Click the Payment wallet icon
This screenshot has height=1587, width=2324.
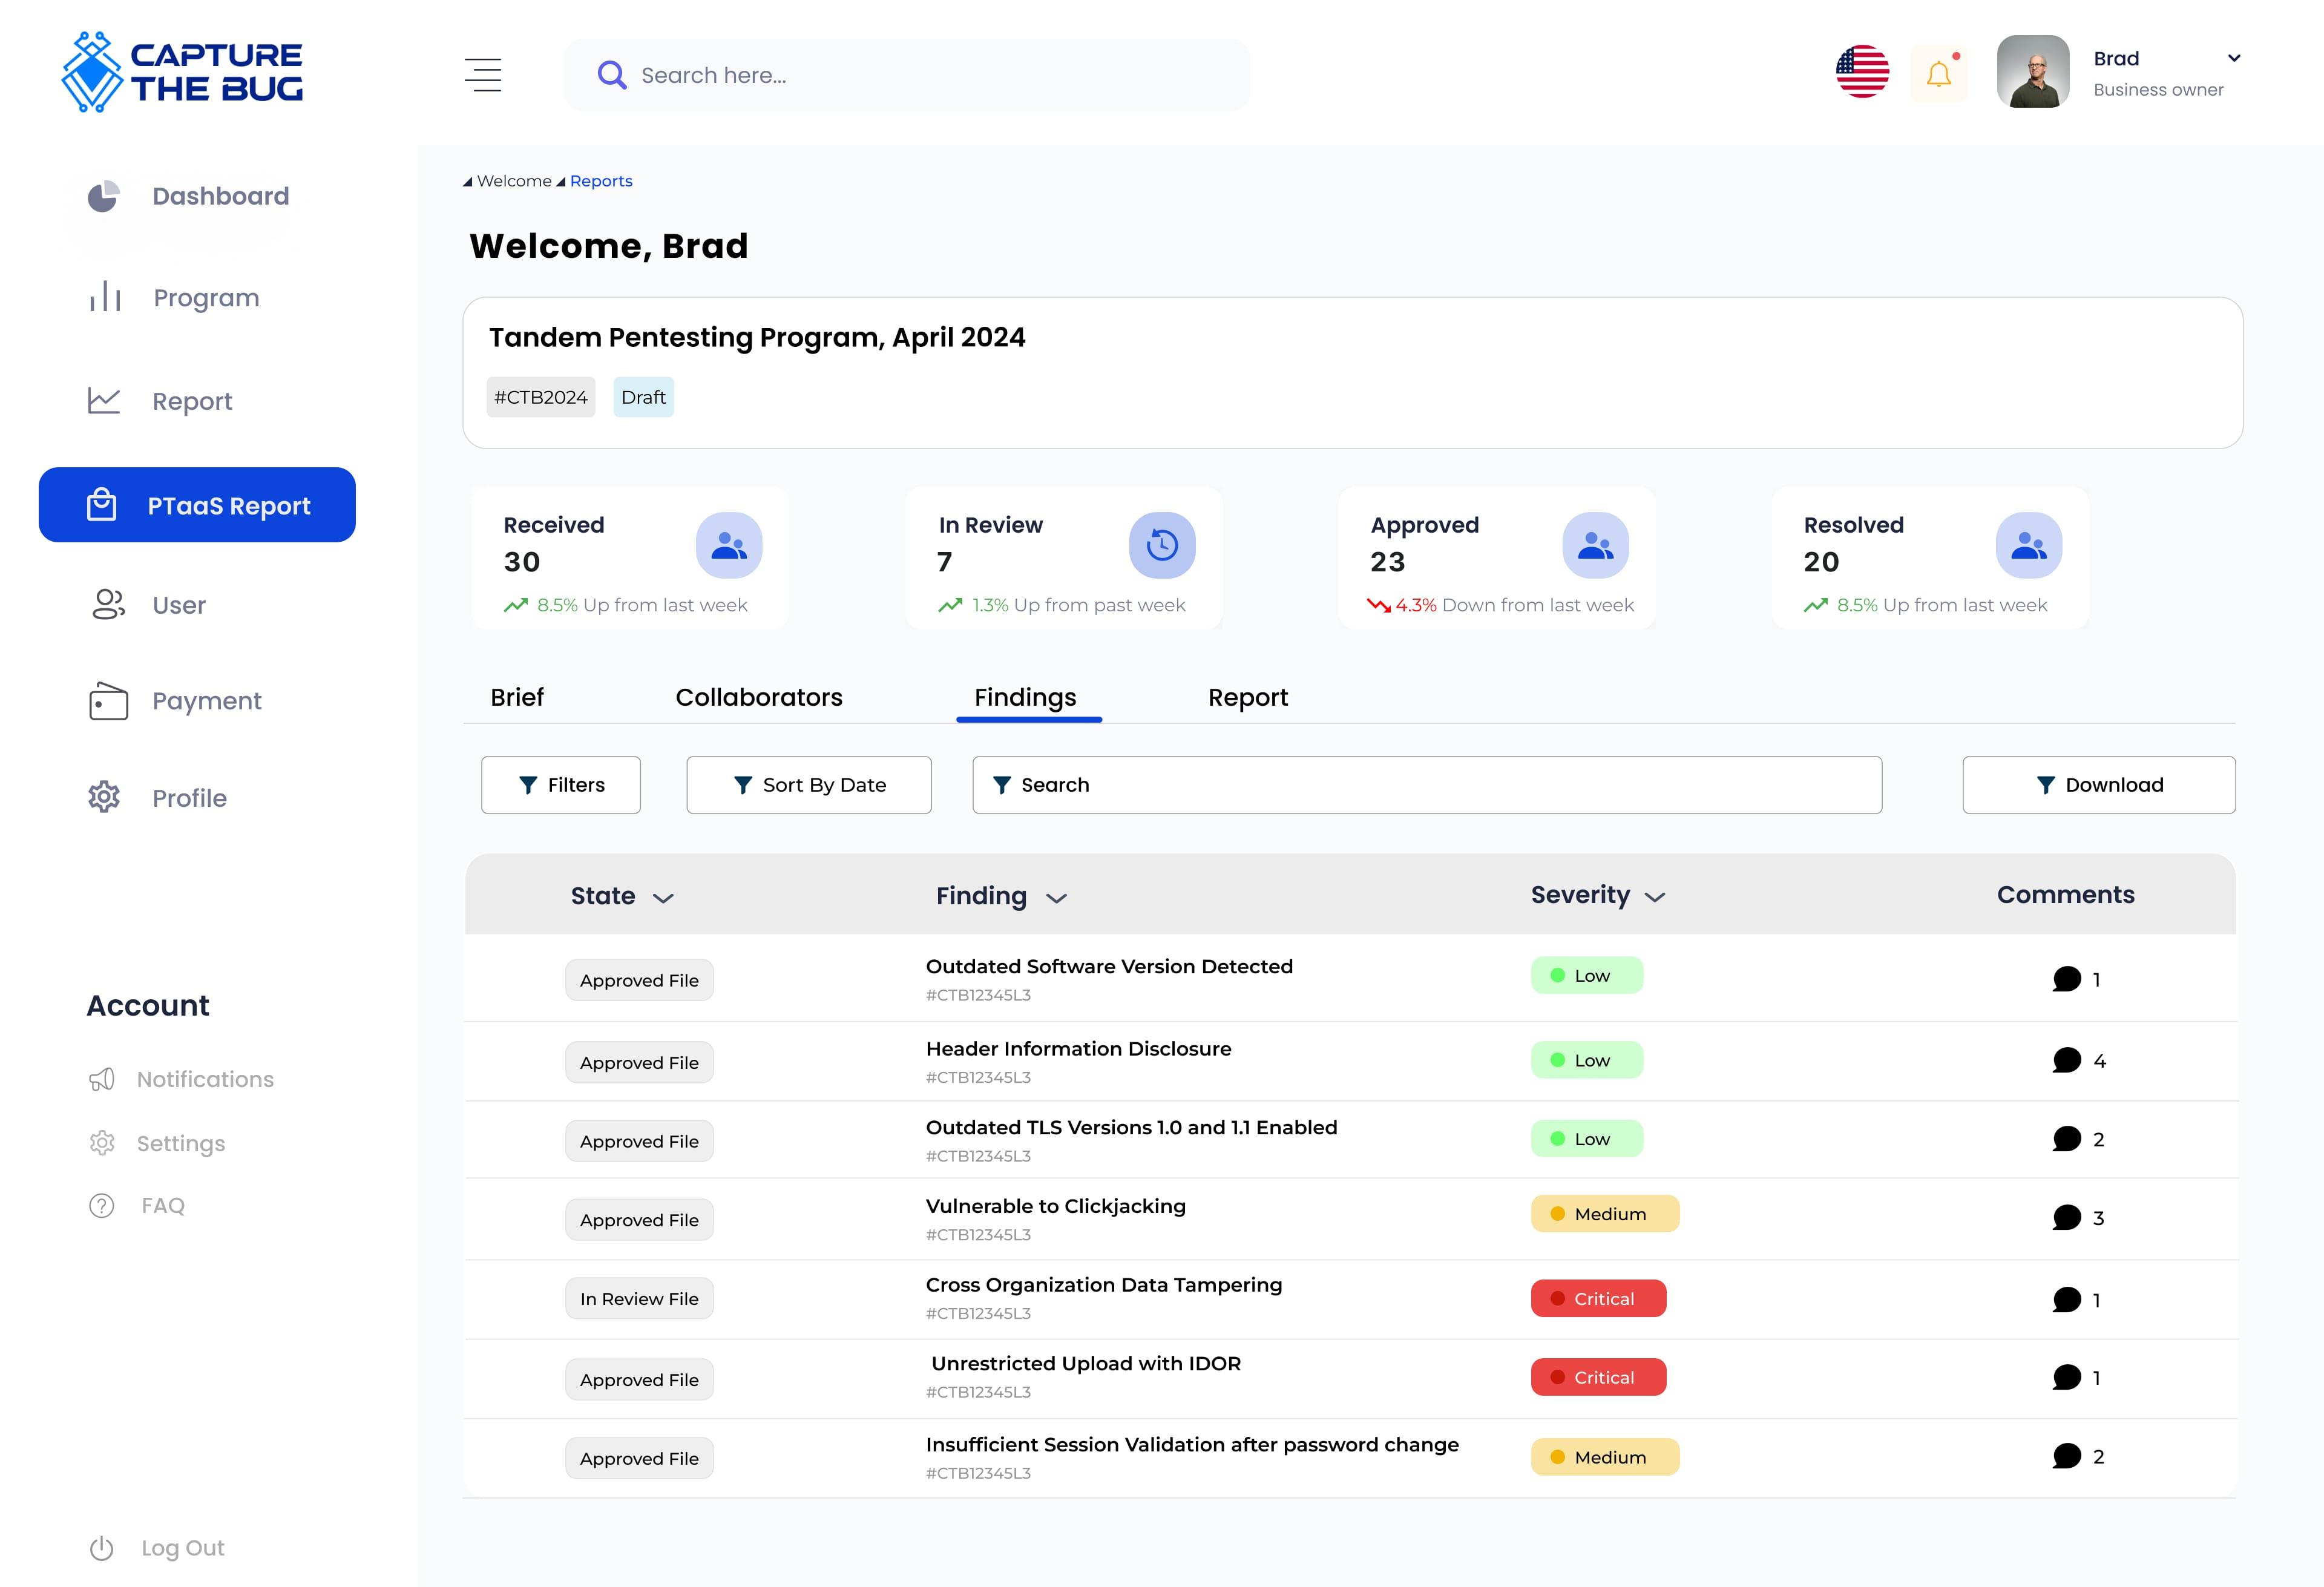pos(108,701)
